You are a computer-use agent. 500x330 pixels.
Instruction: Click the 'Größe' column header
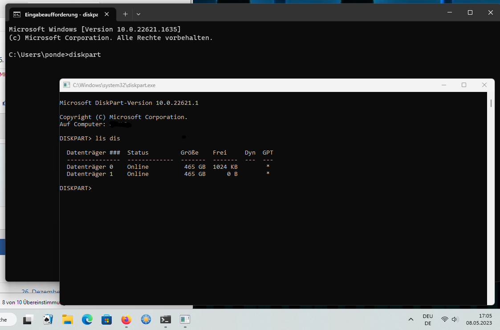click(x=189, y=153)
